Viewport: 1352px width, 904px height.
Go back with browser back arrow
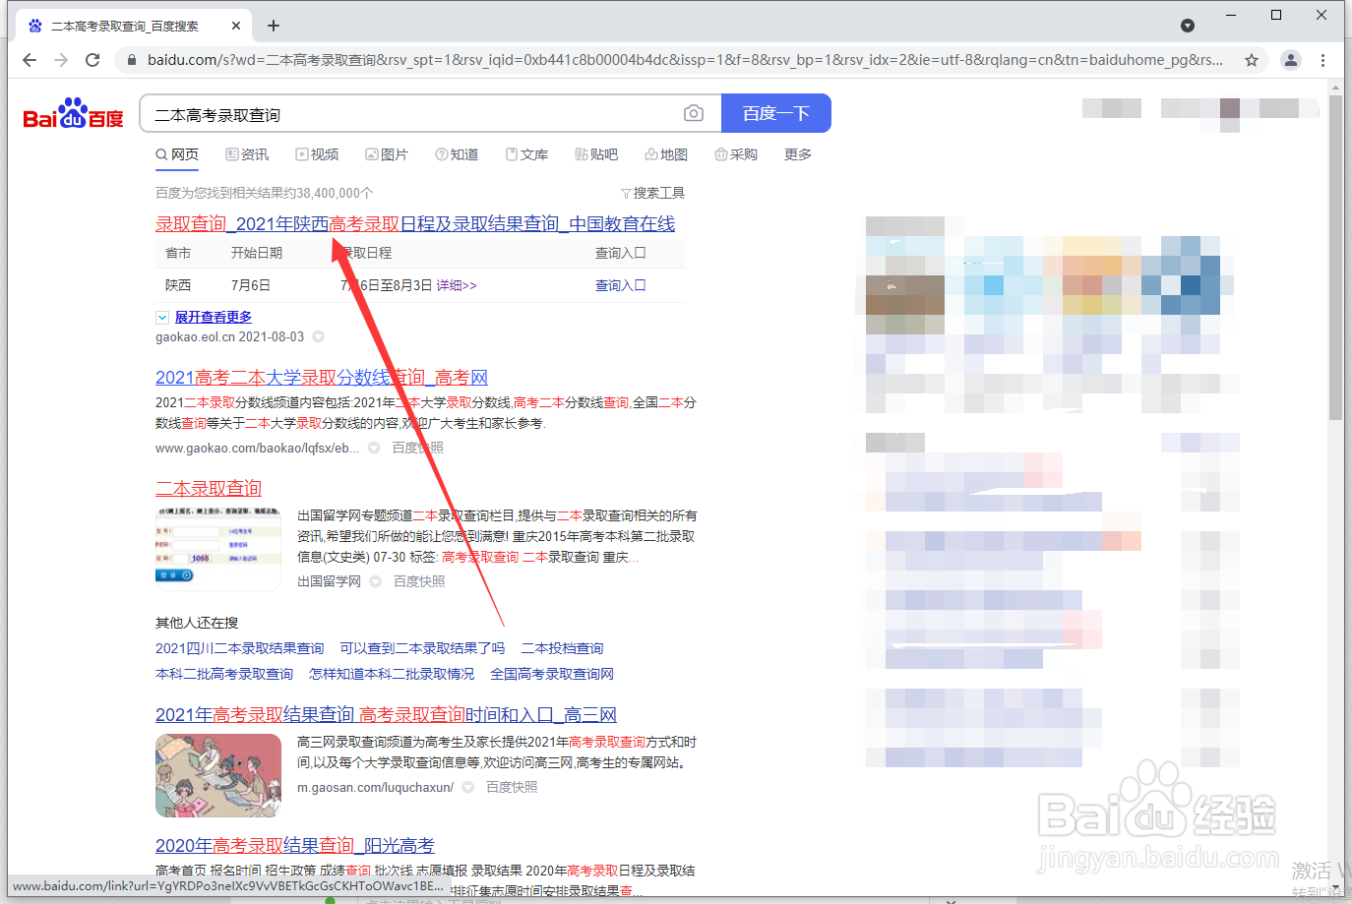tap(30, 60)
